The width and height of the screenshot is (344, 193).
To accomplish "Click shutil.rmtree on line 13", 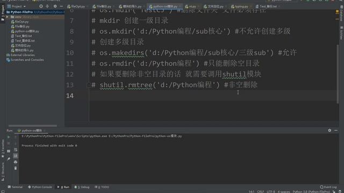I will (126, 85).
